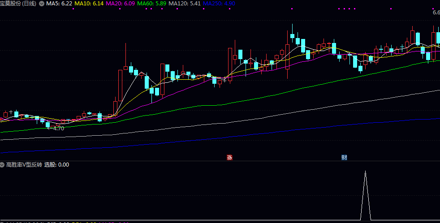The image size is (440, 223).
Task: Click the blue MA250 label
Action: [x=218, y=4]
